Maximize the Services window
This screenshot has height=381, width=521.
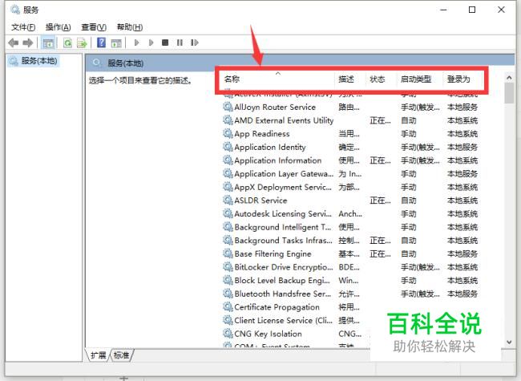click(472, 10)
